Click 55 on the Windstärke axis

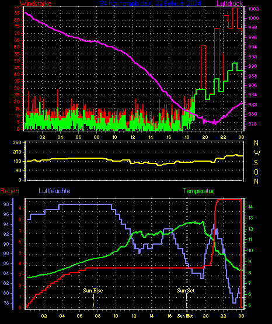pyautogui.click(x=17, y=54)
